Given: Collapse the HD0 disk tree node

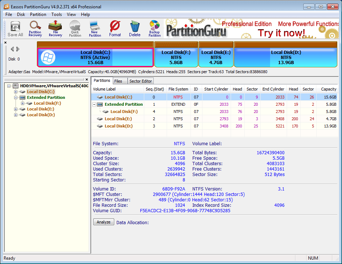Looking at the screenshot, I should coord(9,86).
